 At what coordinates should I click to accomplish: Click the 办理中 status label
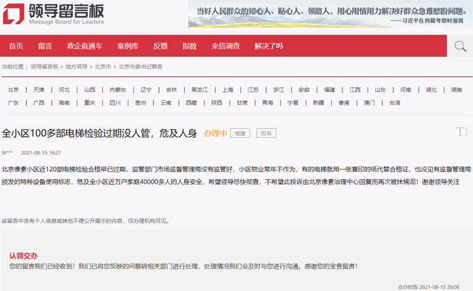click(215, 133)
